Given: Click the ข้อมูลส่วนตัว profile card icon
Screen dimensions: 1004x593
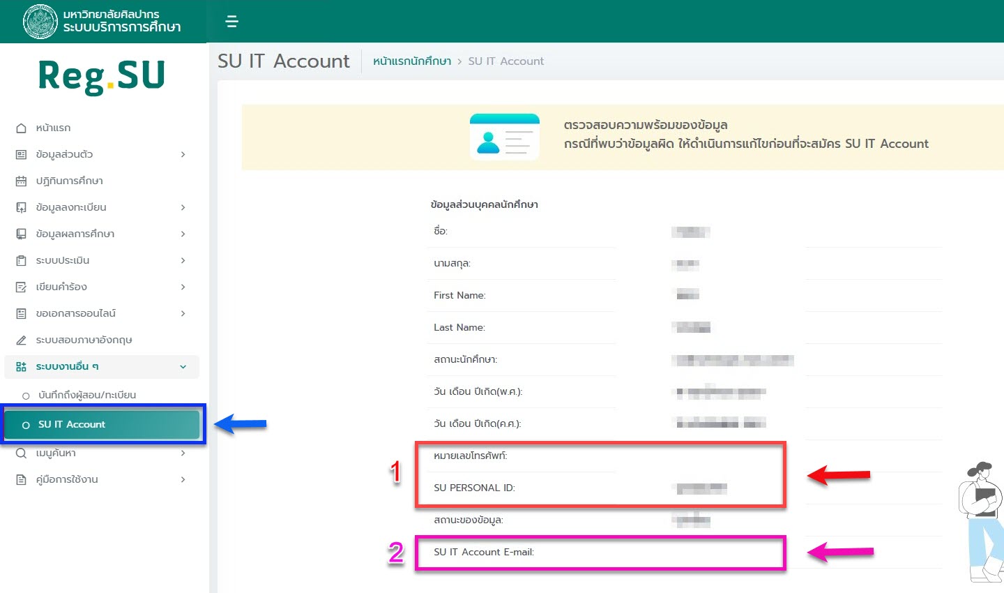Looking at the screenshot, I should (21, 155).
